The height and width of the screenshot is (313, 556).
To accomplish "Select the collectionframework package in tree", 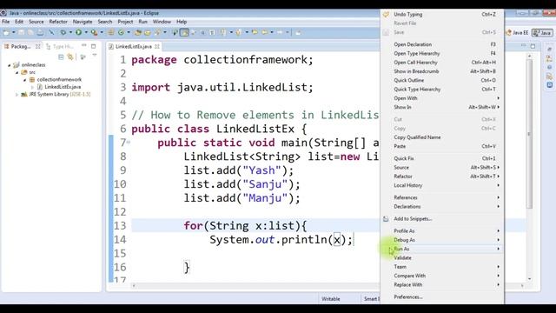I will (59, 79).
